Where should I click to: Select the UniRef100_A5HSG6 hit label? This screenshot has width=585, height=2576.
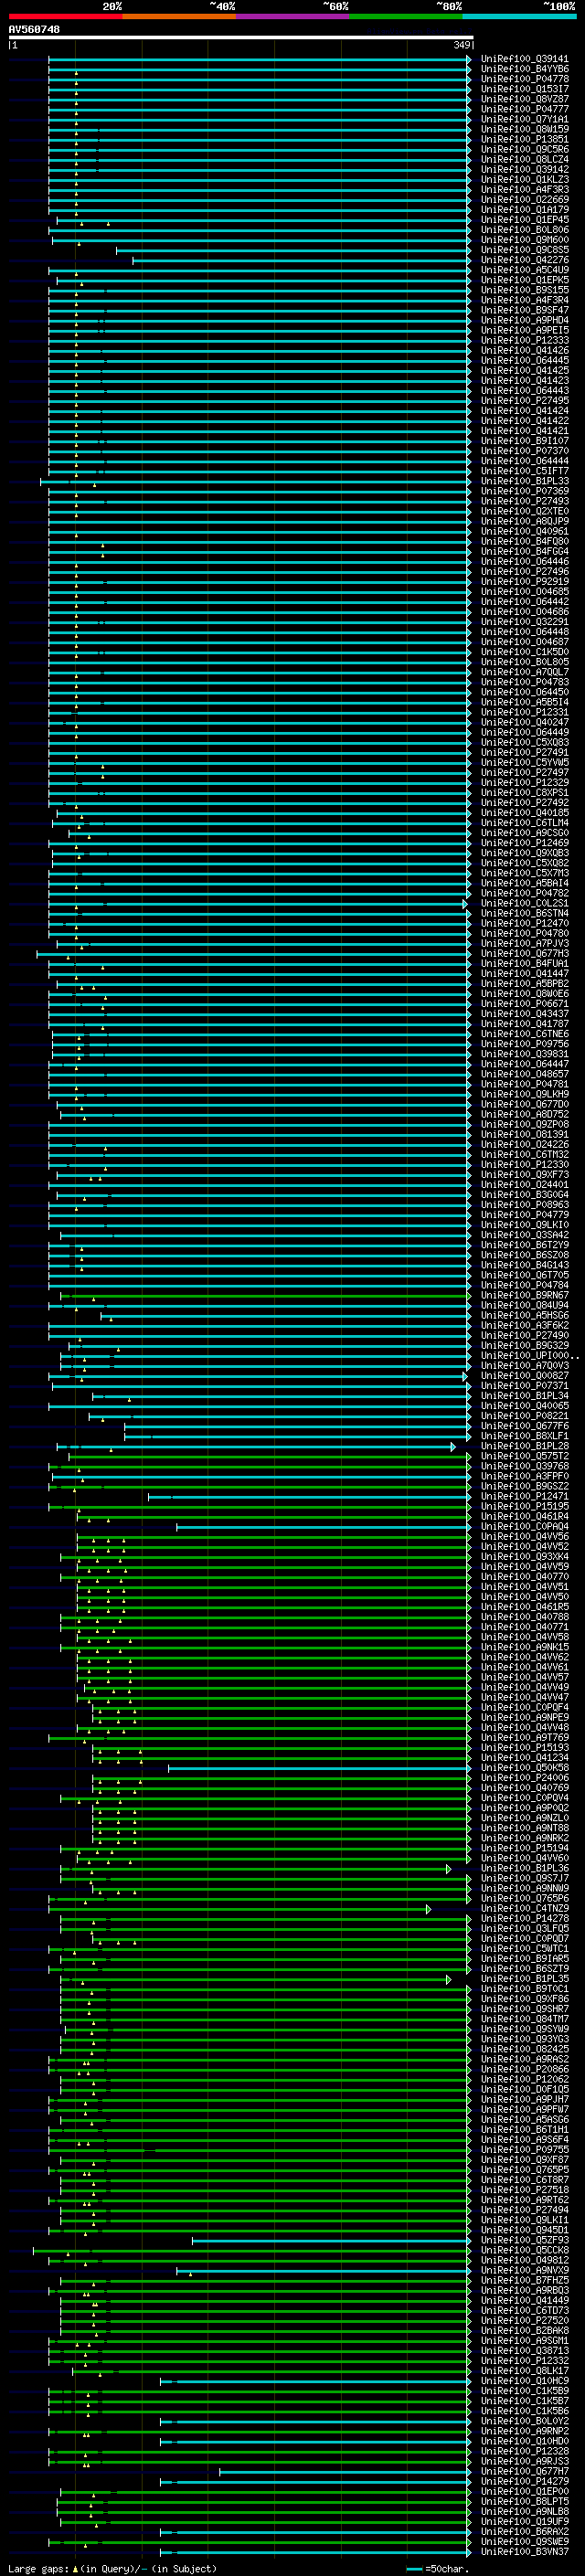(525, 1315)
